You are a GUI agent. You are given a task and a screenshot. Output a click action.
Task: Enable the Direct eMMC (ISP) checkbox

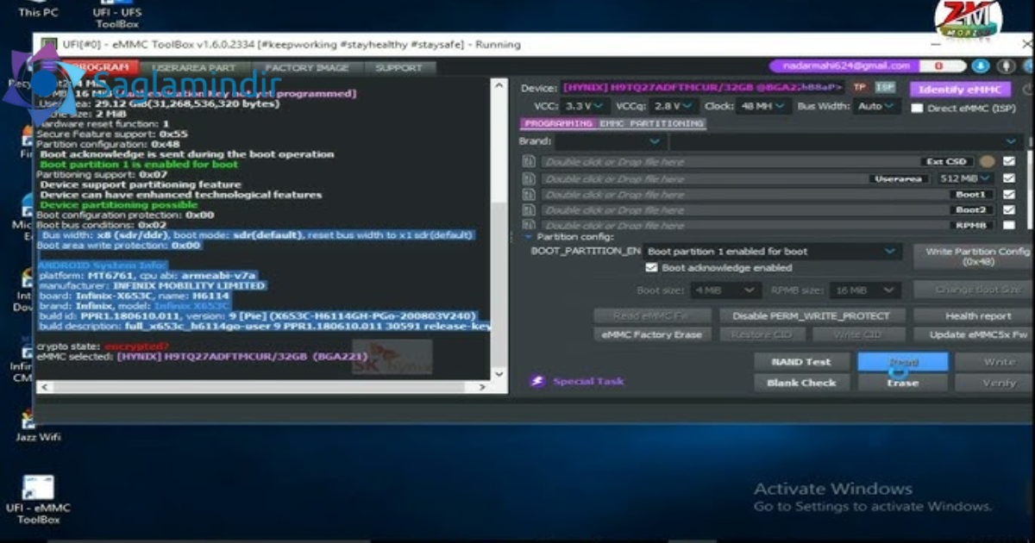[917, 109]
